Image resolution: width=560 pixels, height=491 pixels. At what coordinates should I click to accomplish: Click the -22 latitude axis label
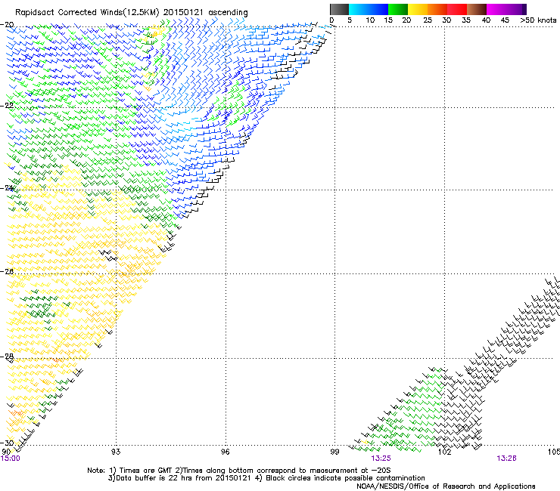click(7, 106)
